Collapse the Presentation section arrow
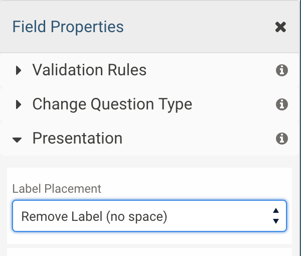The height and width of the screenshot is (256, 301). click(x=17, y=140)
